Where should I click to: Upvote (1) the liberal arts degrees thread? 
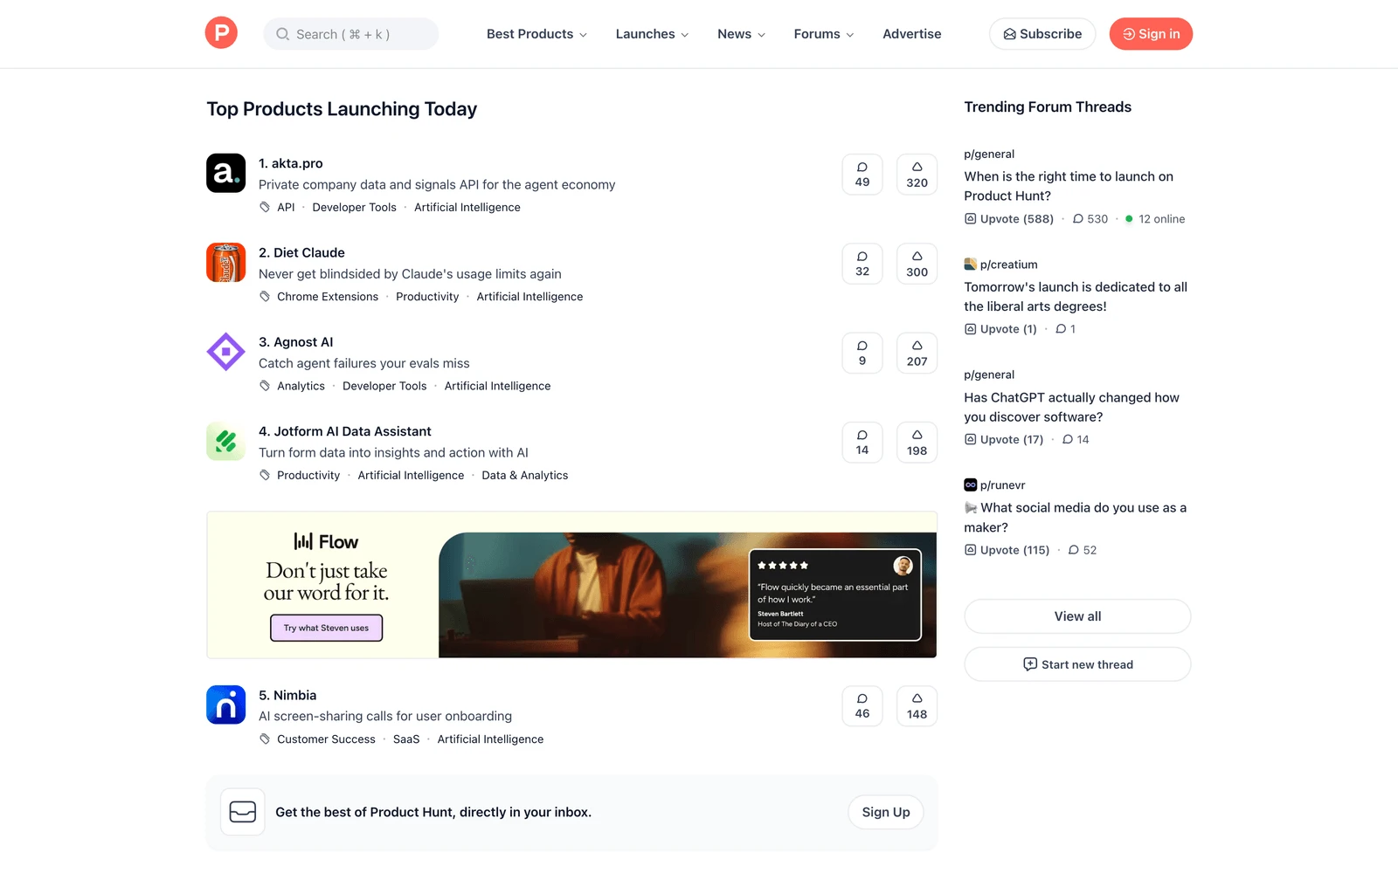[x=1000, y=329]
